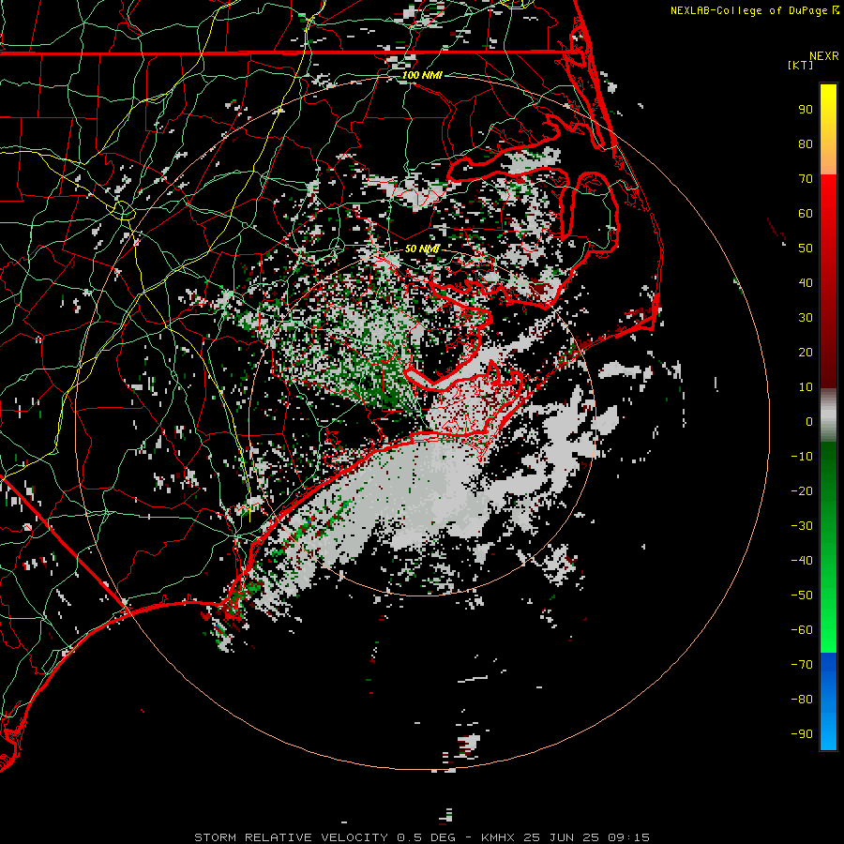This screenshot has width=844, height=844.
Task: Click the -80 scale label
Action: 802,700
